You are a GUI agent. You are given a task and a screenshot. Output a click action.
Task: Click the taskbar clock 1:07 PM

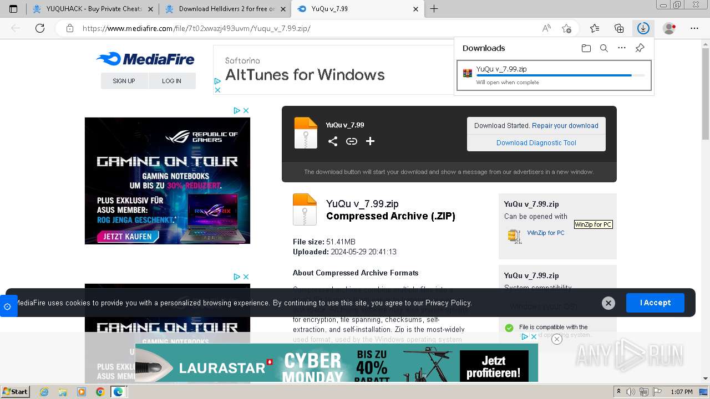(x=681, y=392)
